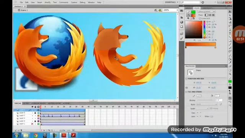Select the Subselection tool
Screen dimensions: 245x138
click(230, 15)
